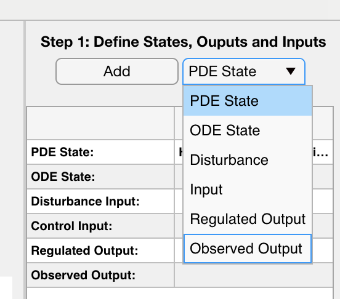Click the black dropdown arrow triangle

[291, 71]
